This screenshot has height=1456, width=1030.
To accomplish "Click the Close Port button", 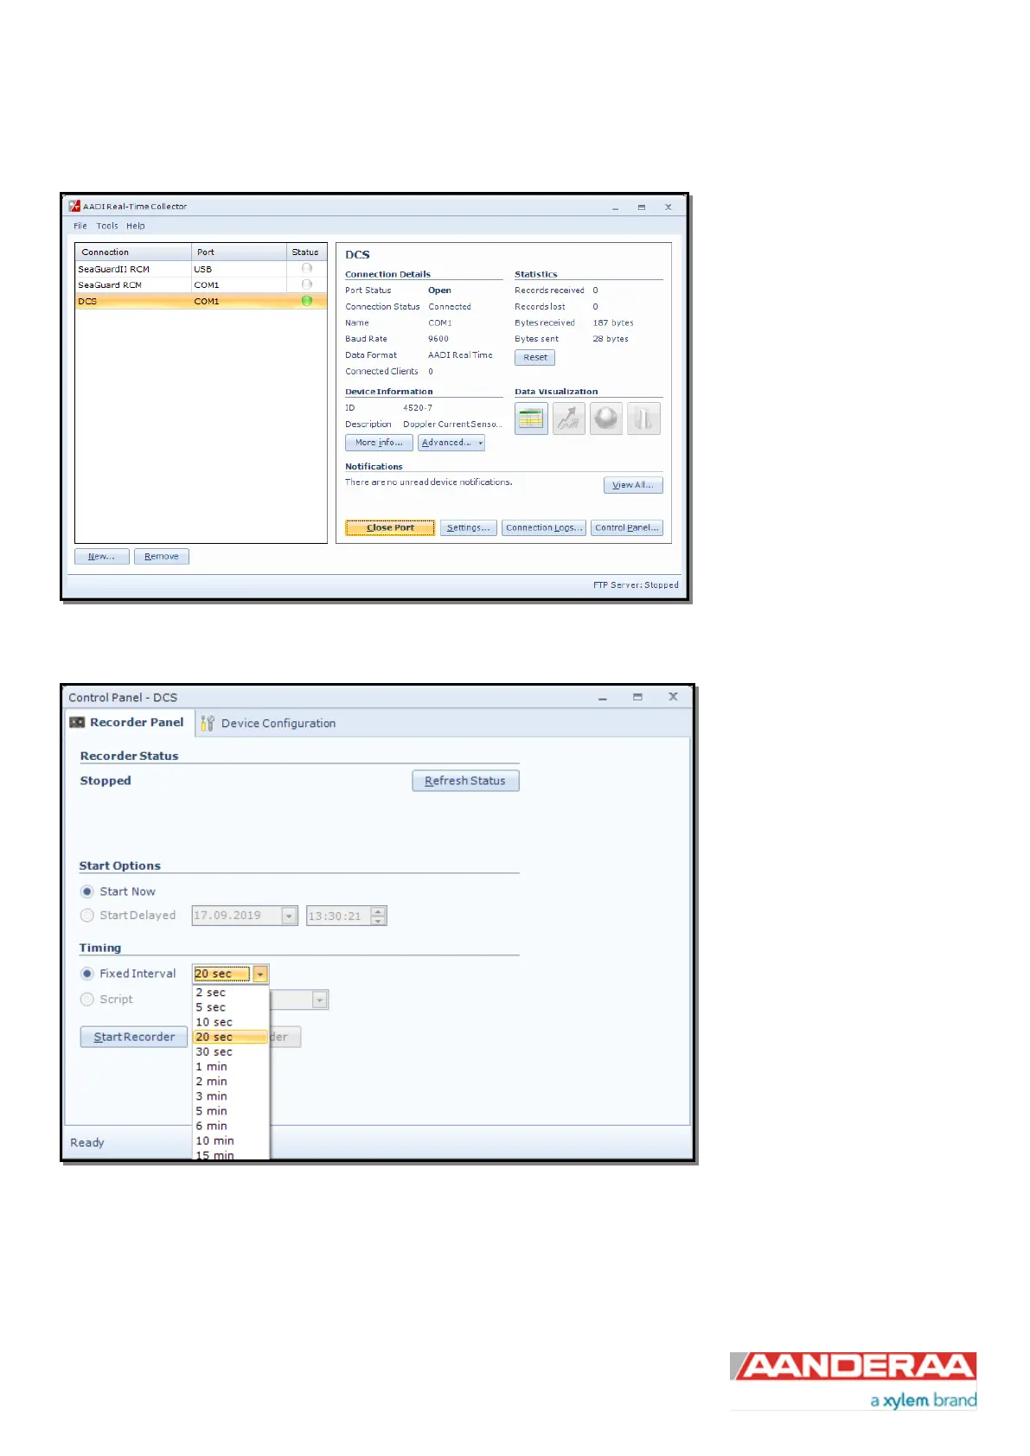I will click(390, 527).
